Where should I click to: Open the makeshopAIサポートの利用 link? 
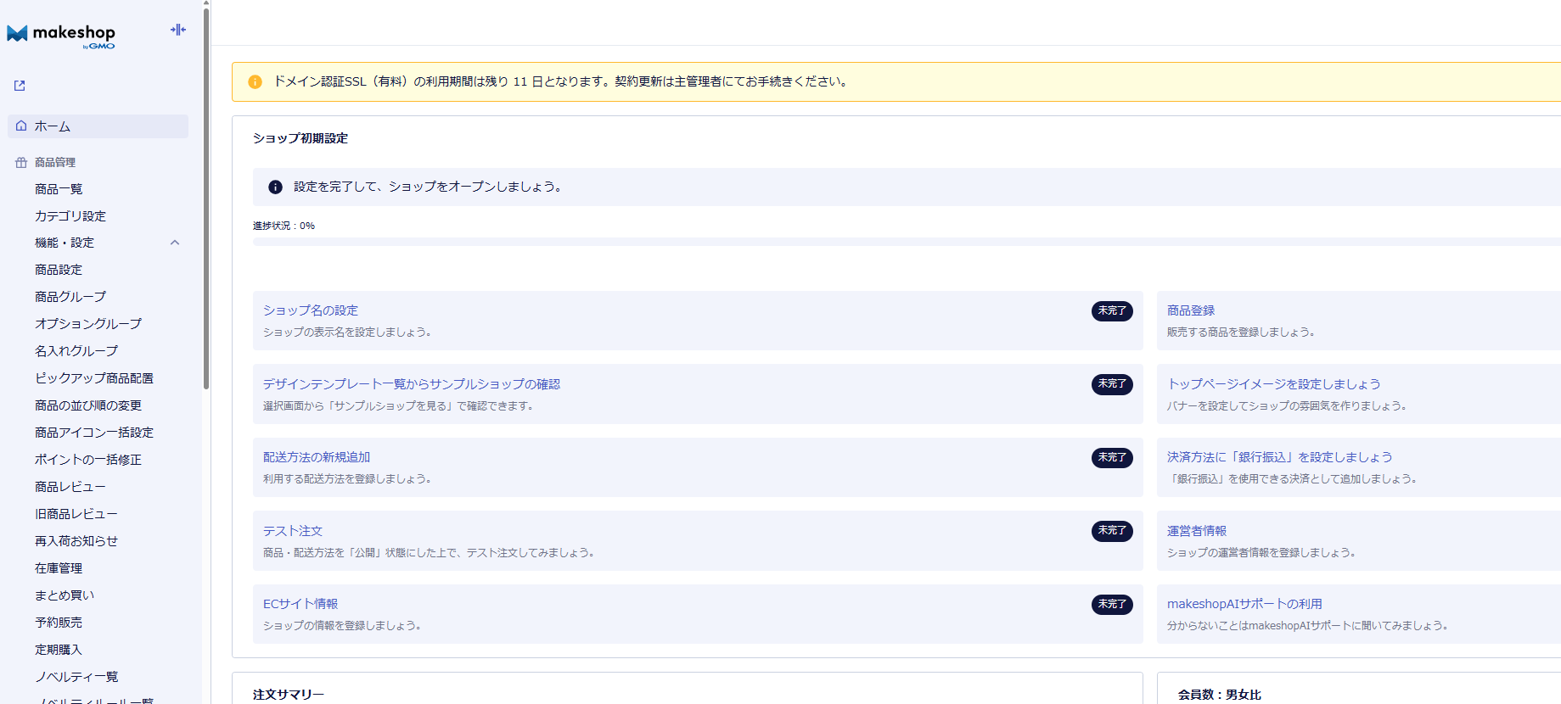coord(1244,604)
